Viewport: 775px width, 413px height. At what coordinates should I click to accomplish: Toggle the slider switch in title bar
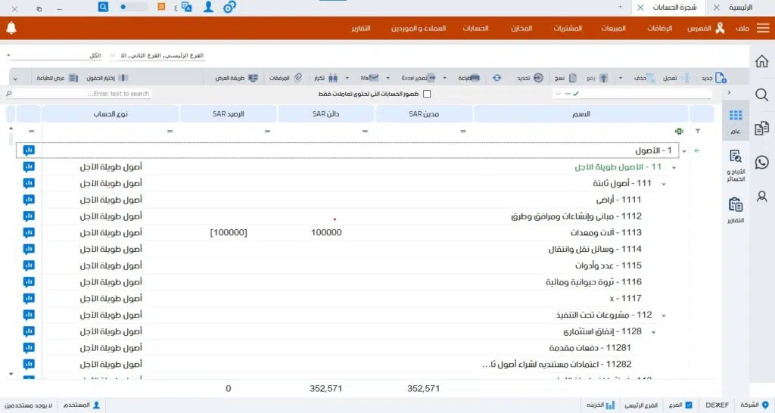pyautogui.click(x=133, y=7)
